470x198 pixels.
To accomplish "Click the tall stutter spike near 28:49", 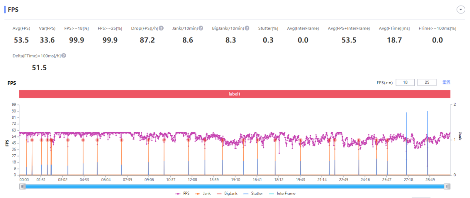I will (427, 143).
